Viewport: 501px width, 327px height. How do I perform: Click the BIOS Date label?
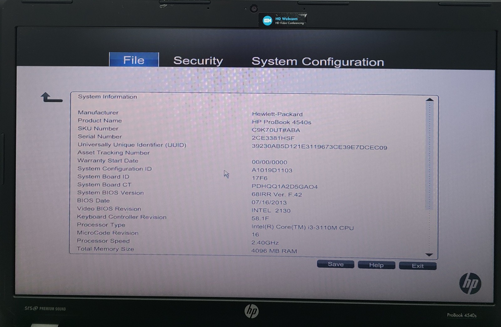pos(94,200)
